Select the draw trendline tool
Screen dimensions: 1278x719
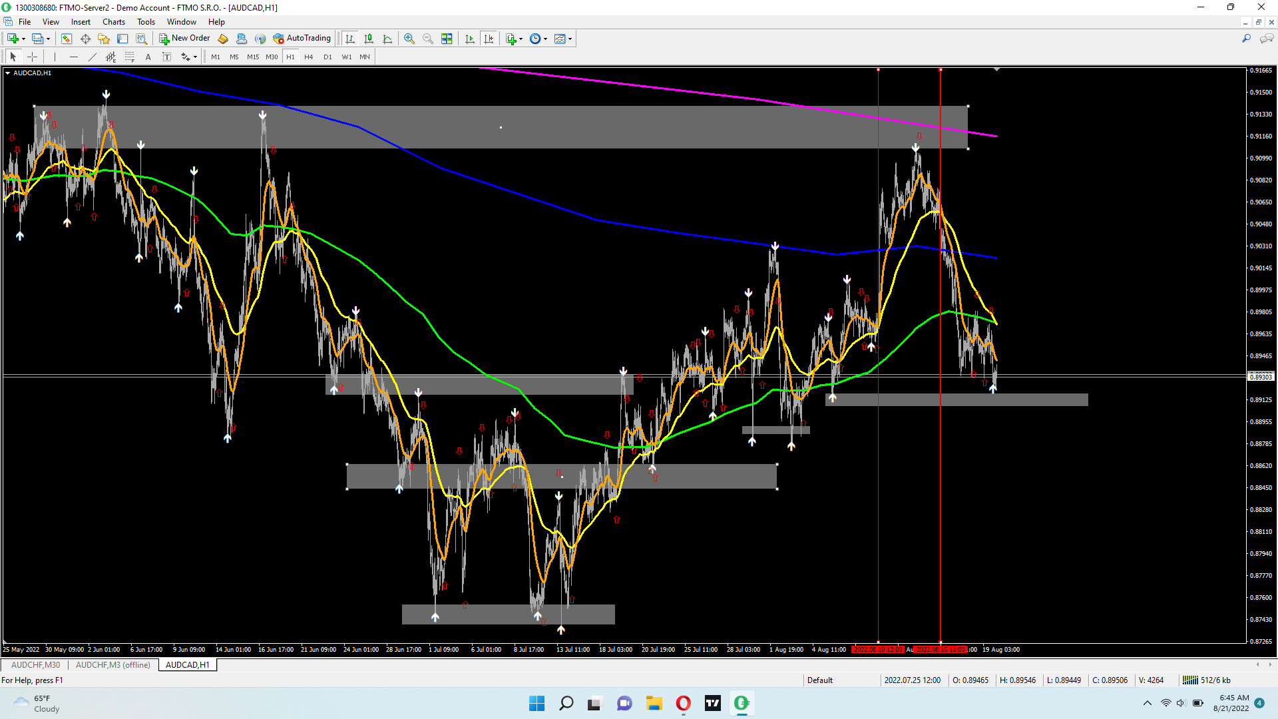(93, 57)
